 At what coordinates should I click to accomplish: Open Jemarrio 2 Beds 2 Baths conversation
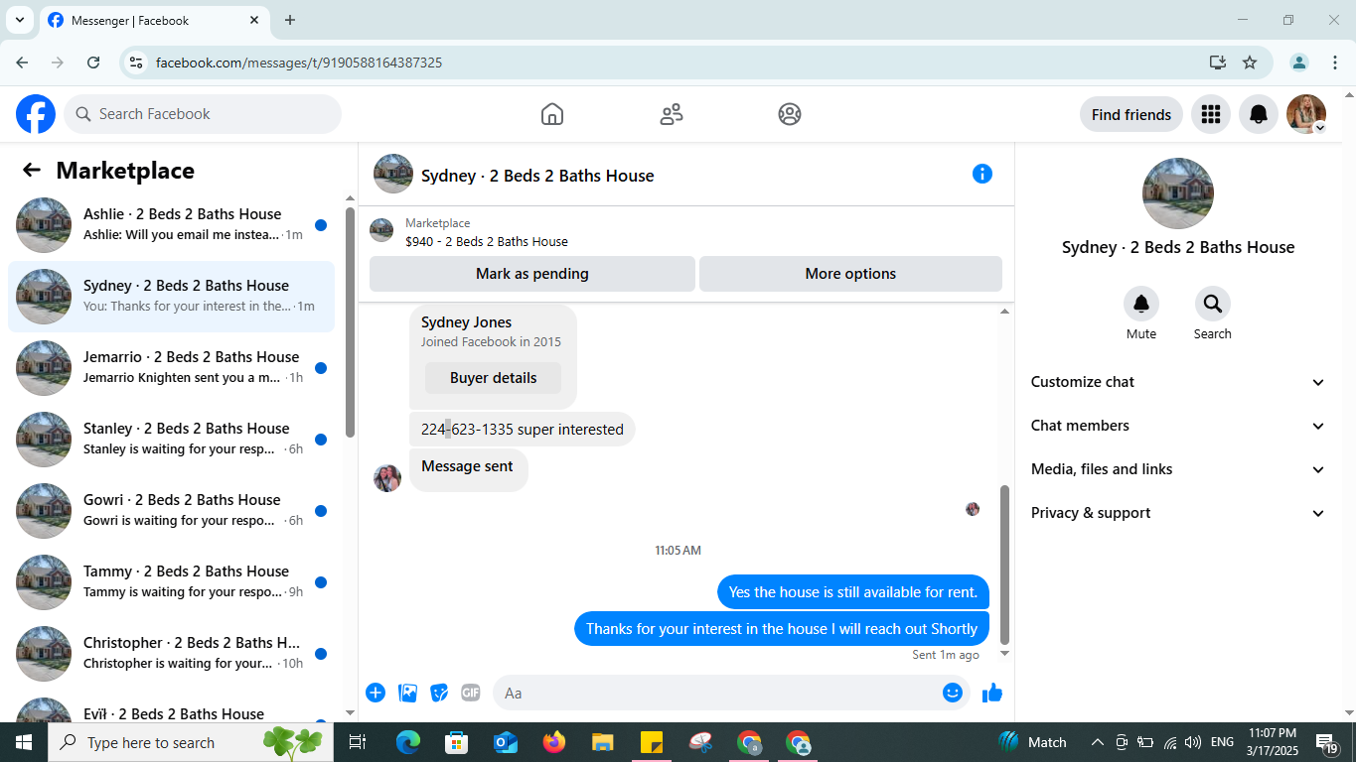click(x=171, y=368)
